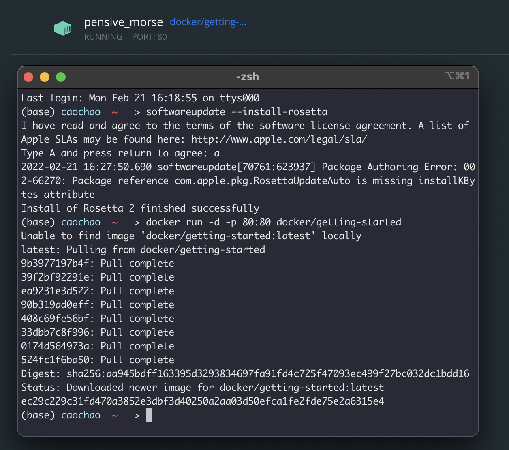Click the Package Authoring Error line
This screenshot has width=509, height=450.
(x=248, y=181)
